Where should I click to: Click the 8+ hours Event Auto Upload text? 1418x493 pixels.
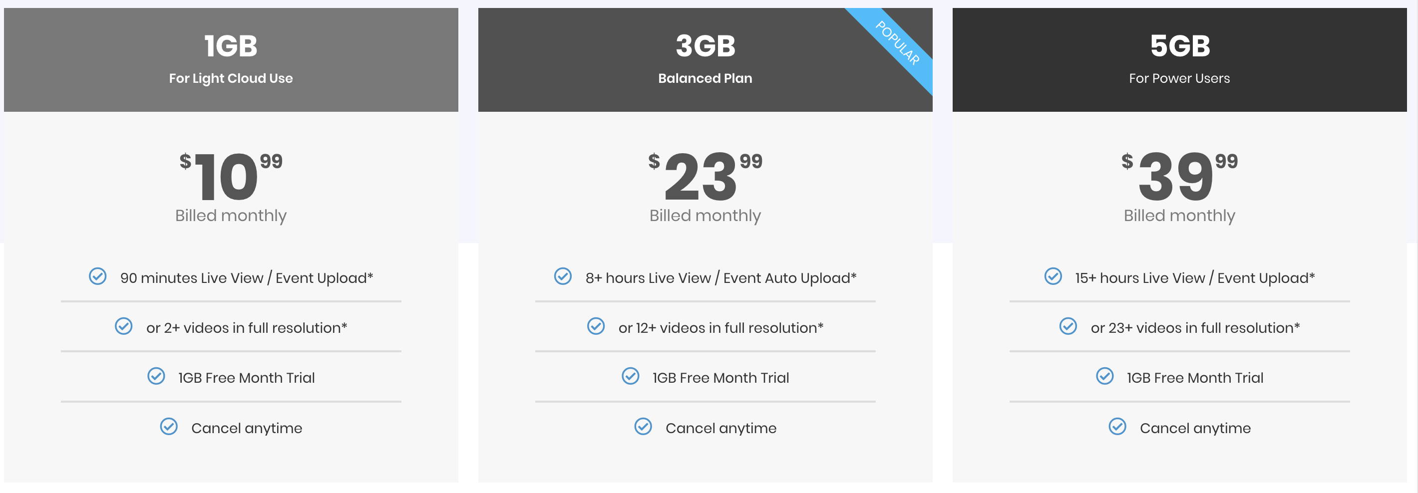tap(721, 278)
